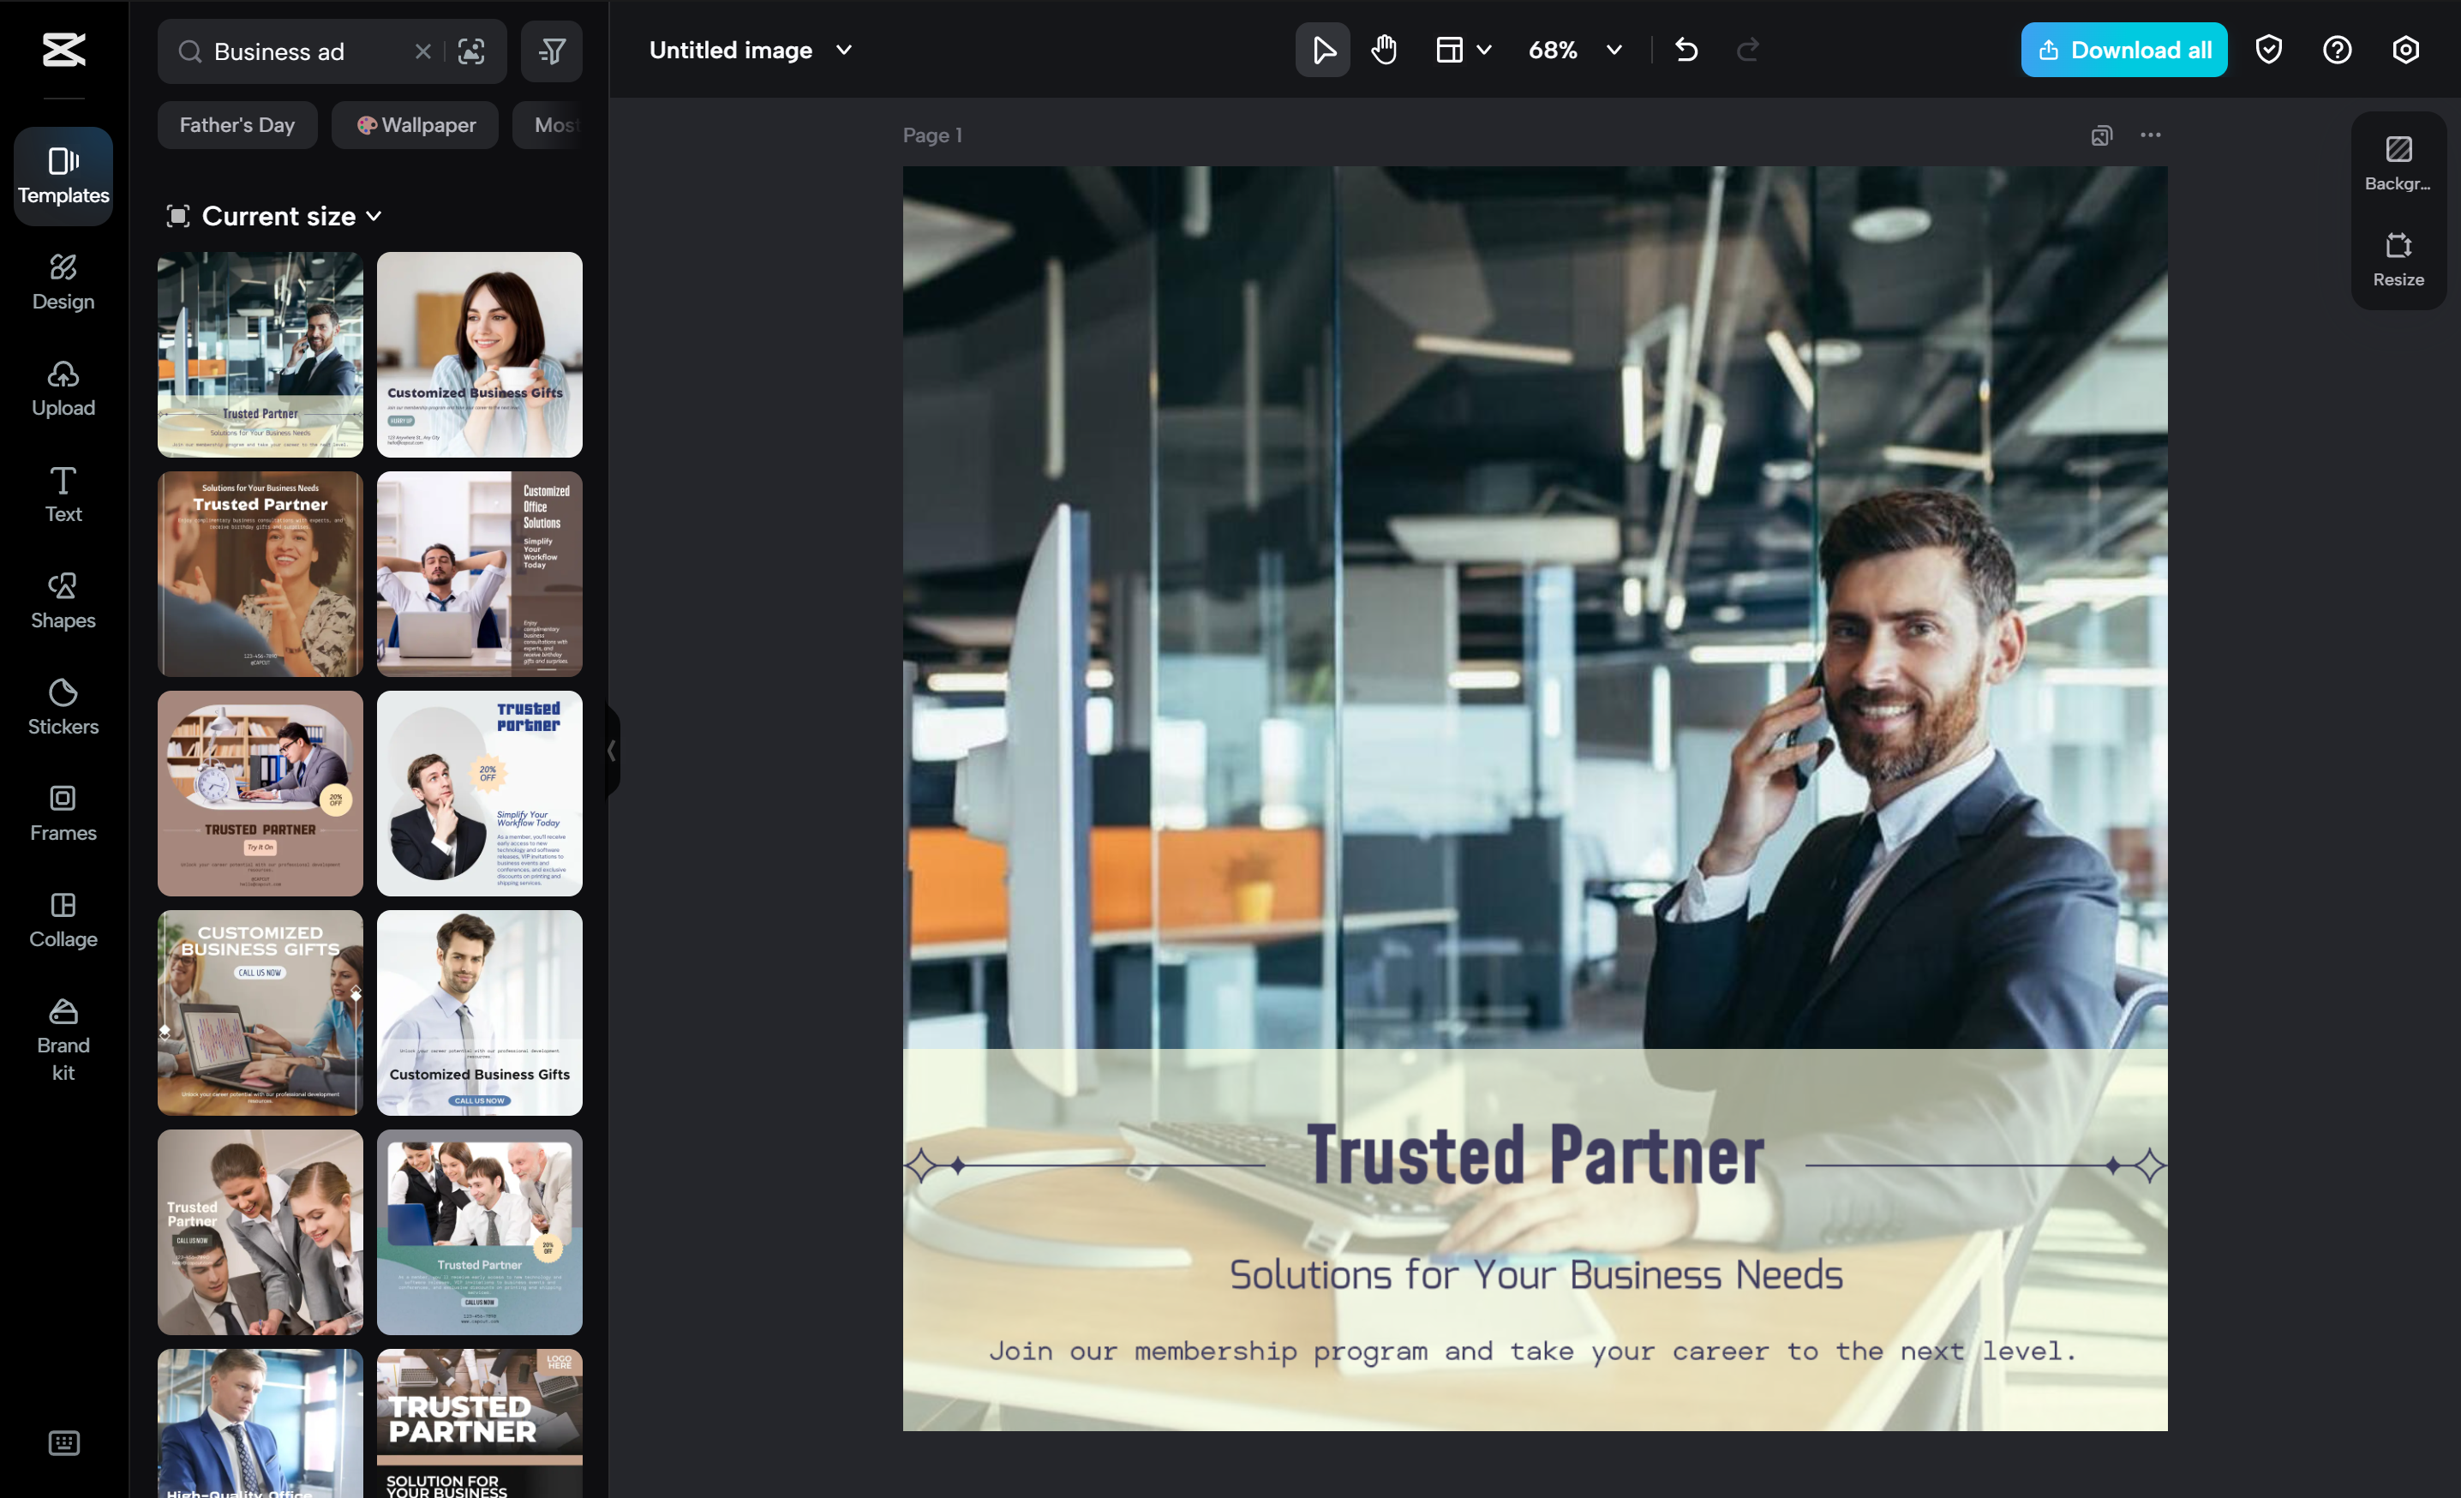Select the Wallpaper template category
Viewport: 2461px width, 1498px height.
pos(416,125)
